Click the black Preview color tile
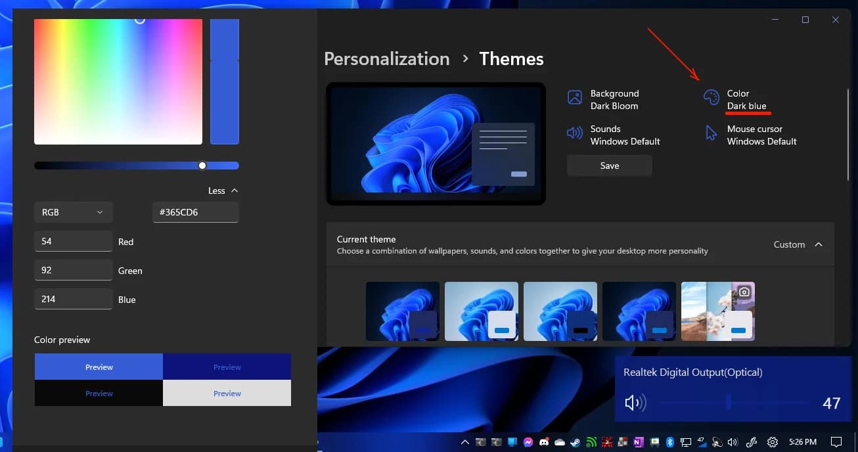 (99, 393)
